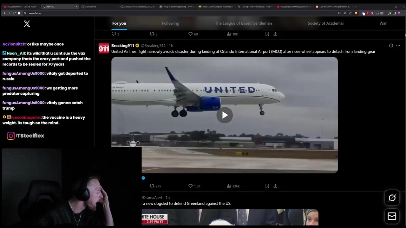
Task: Open replies on the tweet with 2 comments
Action: pyautogui.click(x=115, y=34)
